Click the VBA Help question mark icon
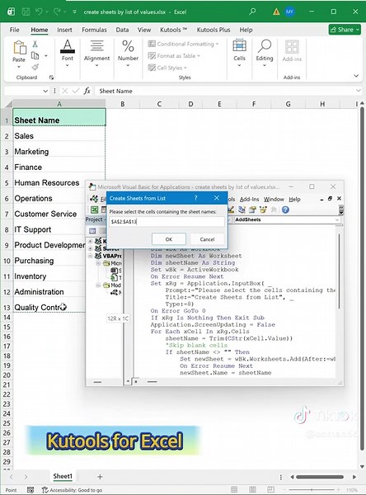Image resolution: width=366 pixels, height=495 pixels. coord(285,210)
